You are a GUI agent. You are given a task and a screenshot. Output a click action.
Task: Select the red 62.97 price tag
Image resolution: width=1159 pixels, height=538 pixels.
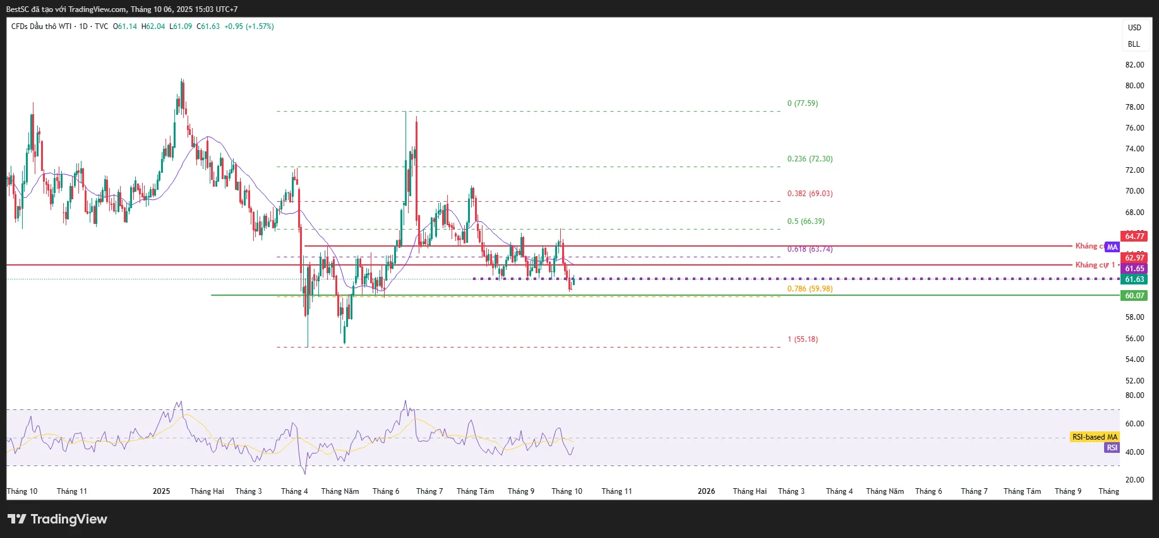1134,258
